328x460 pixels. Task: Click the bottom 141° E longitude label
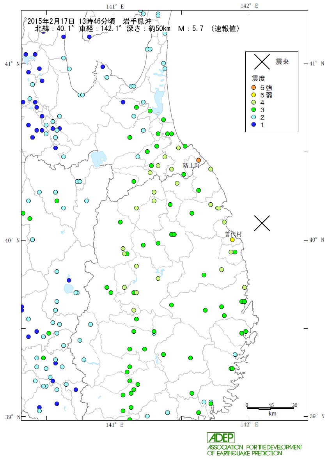(115, 425)
